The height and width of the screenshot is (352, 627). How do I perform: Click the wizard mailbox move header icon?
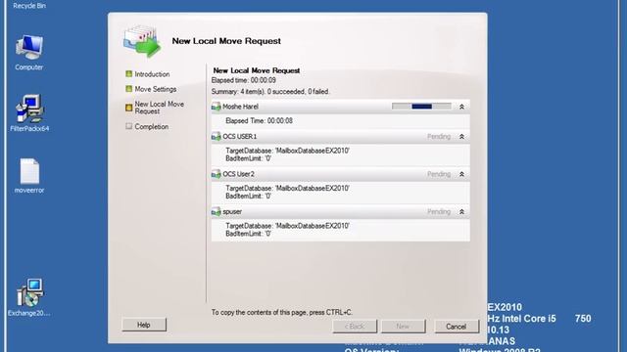click(142, 41)
